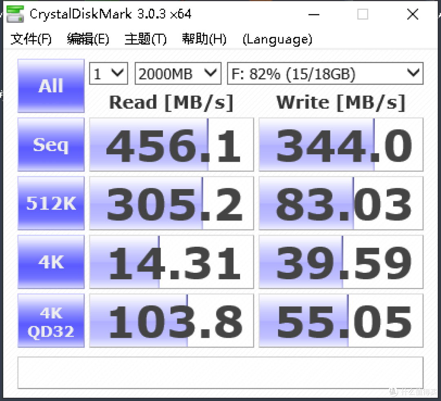Image resolution: width=441 pixels, height=401 pixels.
Task: Select the 4K QD32 write result 55.05
Action: (x=341, y=321)
